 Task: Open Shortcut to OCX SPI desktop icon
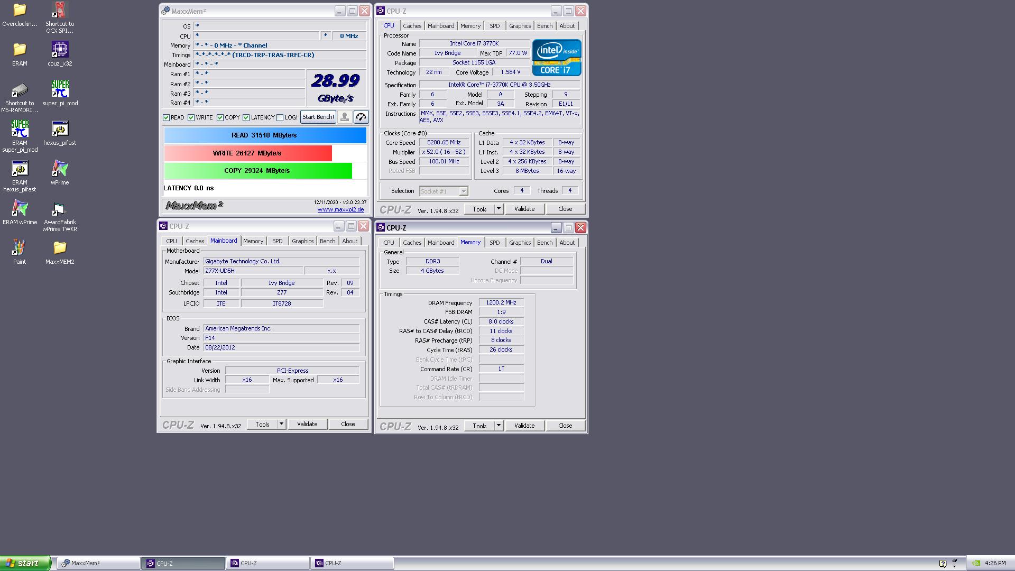click(x=60, y=18)
